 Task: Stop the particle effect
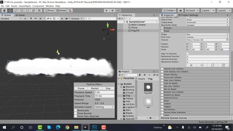[108, 88]
